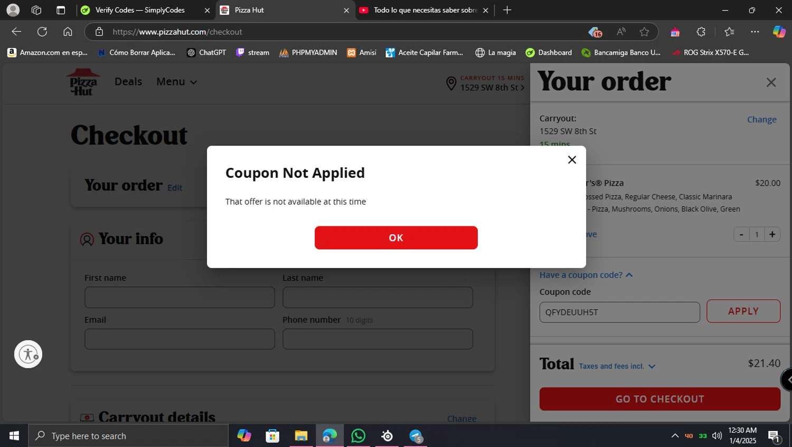Open the workspaces icon

[36, 10]
